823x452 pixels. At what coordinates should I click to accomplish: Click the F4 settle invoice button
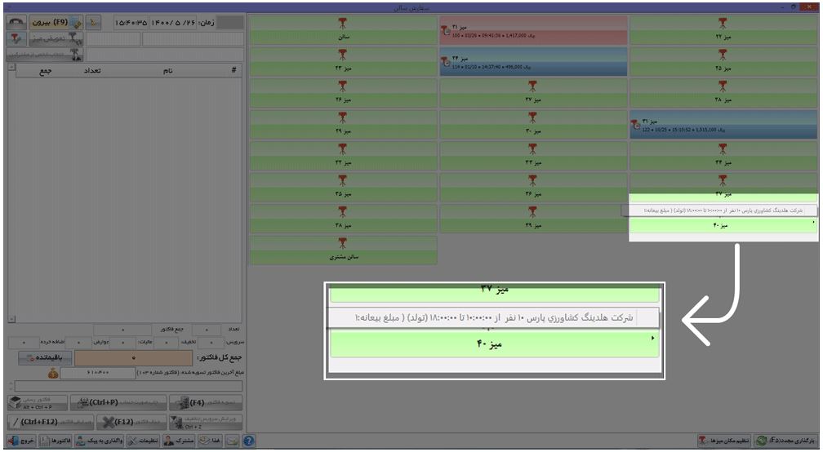(x=206, y=403)
